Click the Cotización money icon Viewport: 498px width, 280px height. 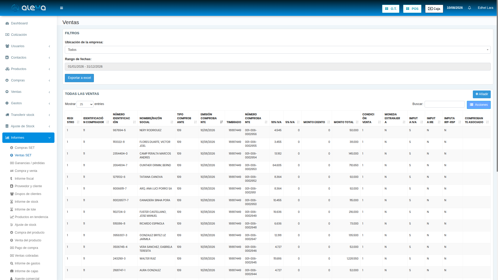[7, 35]
